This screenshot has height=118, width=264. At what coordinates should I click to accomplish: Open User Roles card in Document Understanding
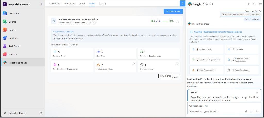click(x=115, y=54)
